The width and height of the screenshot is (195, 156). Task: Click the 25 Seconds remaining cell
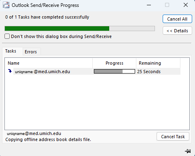coord(149,72)
